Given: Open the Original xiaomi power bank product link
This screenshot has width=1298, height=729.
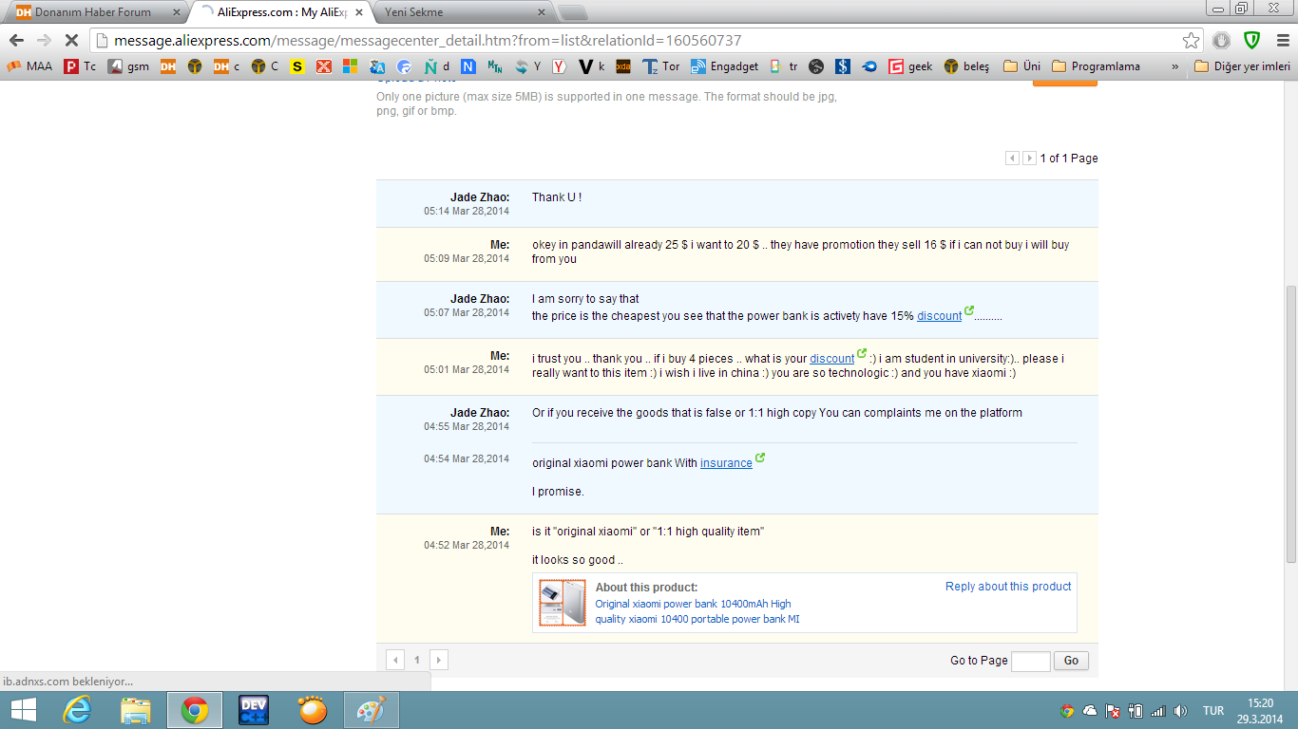Looking at the screenshot, I should point(697,611).
